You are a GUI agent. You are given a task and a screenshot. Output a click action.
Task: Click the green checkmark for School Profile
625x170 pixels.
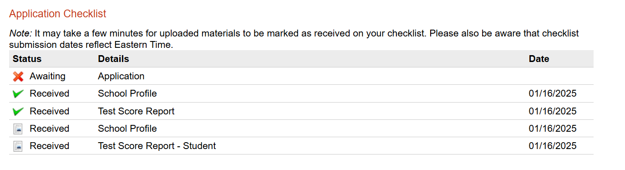pos(18,94)
